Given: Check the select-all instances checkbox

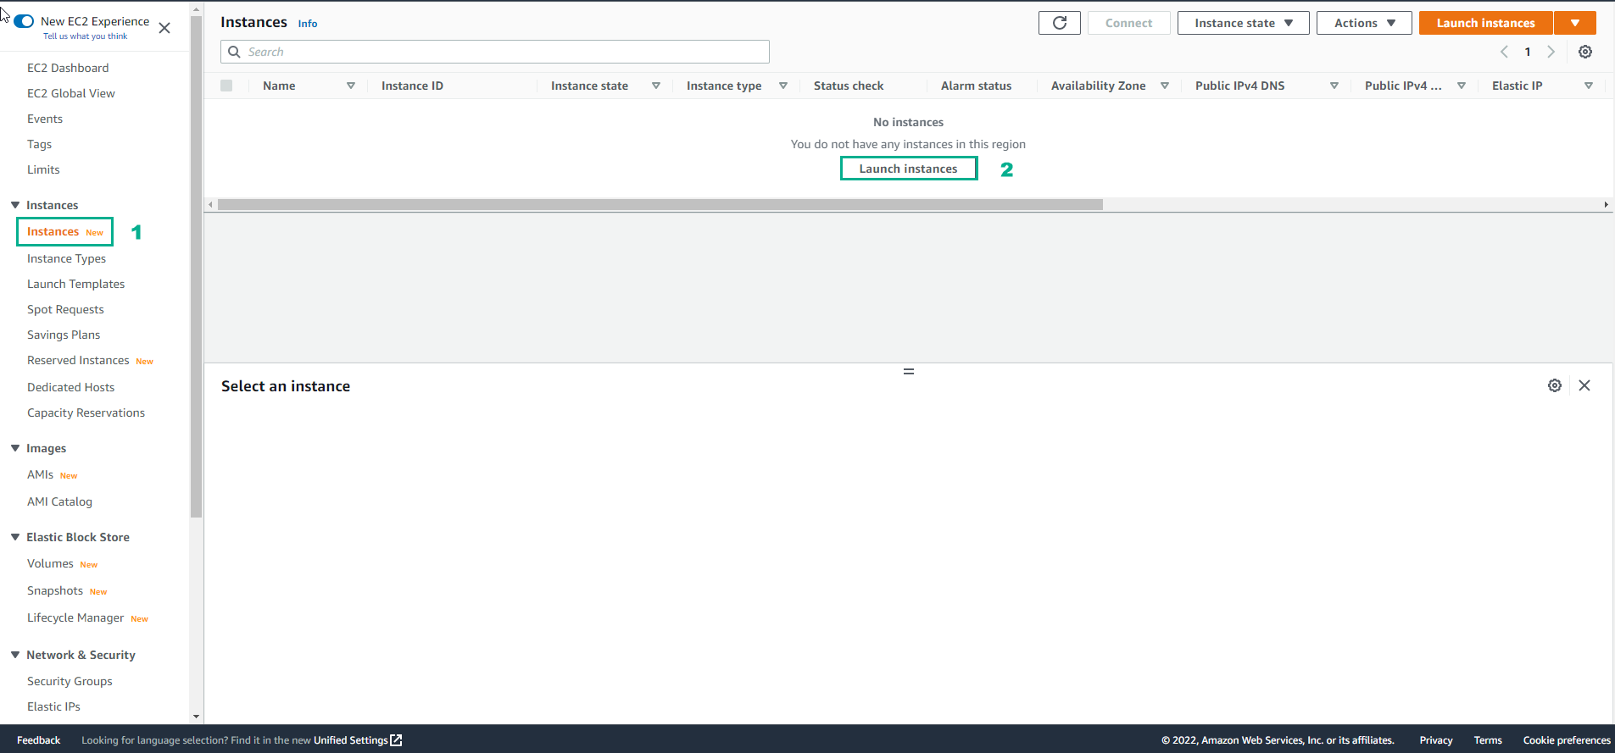Looking at the screenshot, I should coord(226,86).
